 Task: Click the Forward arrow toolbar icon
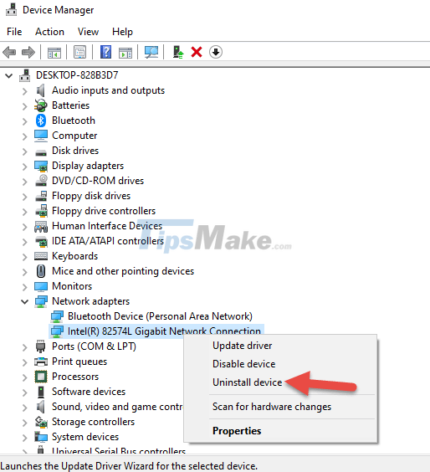coord(28,53)
